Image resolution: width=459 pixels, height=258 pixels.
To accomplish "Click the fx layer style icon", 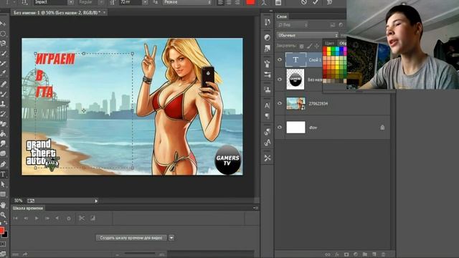I will pos(337,254).
